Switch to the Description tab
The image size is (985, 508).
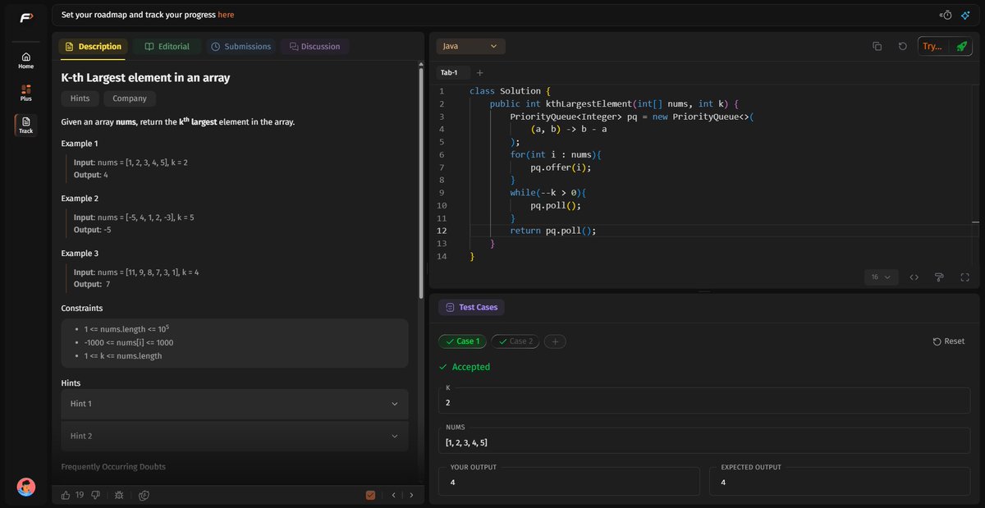pos(93,47)
